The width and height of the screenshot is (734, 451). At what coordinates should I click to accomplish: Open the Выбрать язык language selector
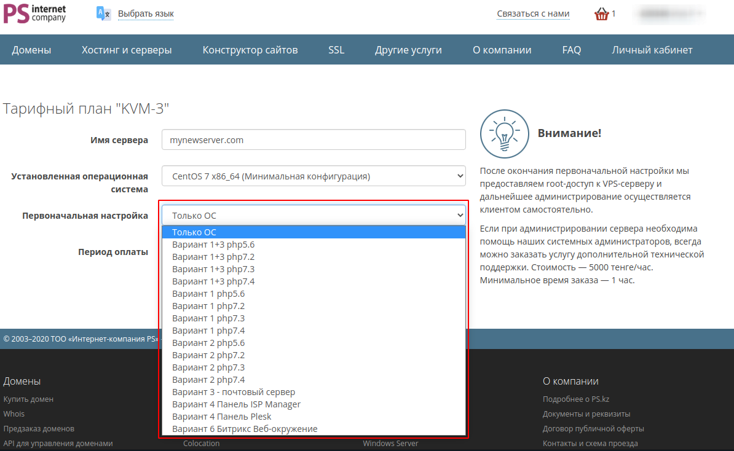tap(146, 14)
